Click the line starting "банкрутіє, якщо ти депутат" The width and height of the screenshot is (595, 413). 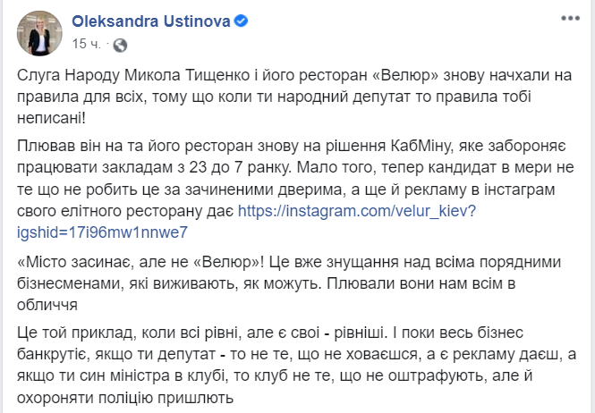268,353
